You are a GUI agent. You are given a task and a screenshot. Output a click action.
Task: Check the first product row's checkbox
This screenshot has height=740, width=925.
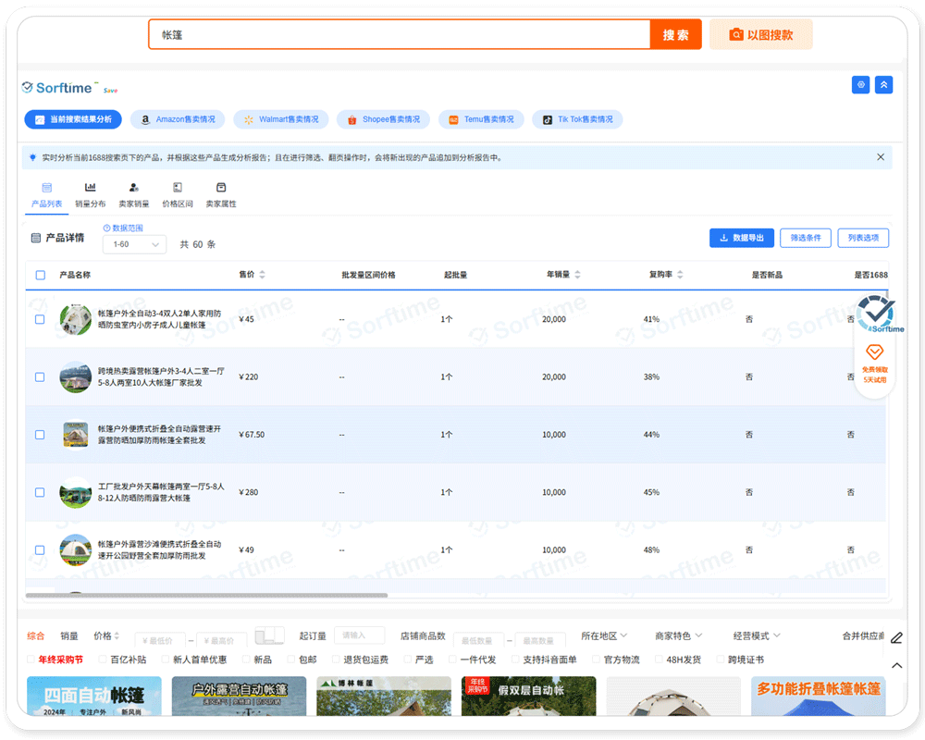(x=39, y=318)
